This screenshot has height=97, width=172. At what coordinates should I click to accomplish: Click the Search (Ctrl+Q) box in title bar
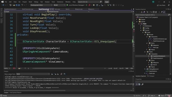coord(89,2)
